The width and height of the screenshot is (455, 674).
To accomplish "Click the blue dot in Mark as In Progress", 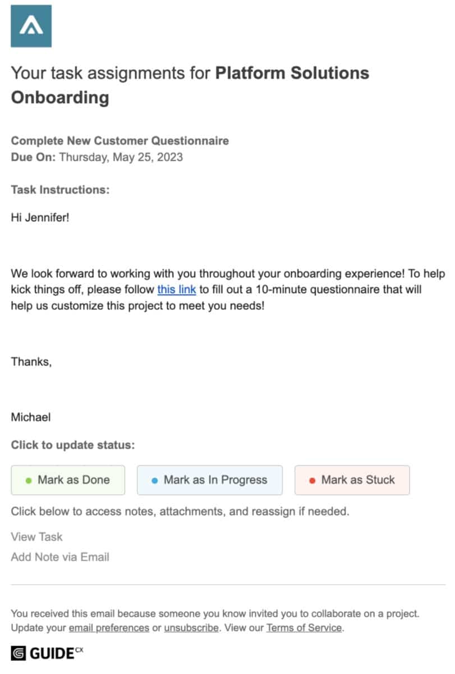I will (155, 480).
